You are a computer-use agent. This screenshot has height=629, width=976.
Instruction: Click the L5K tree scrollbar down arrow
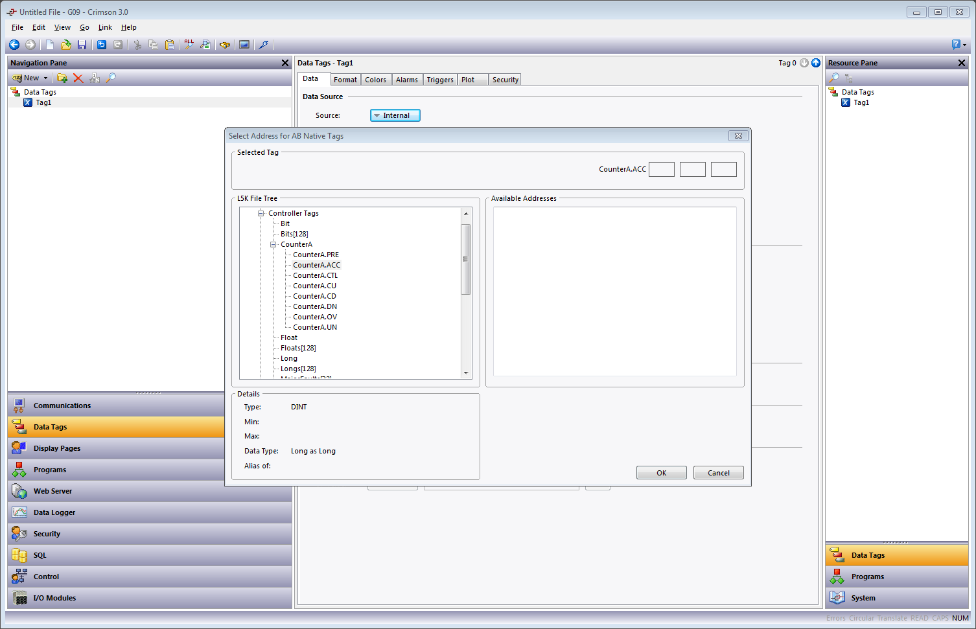point(466,373)
